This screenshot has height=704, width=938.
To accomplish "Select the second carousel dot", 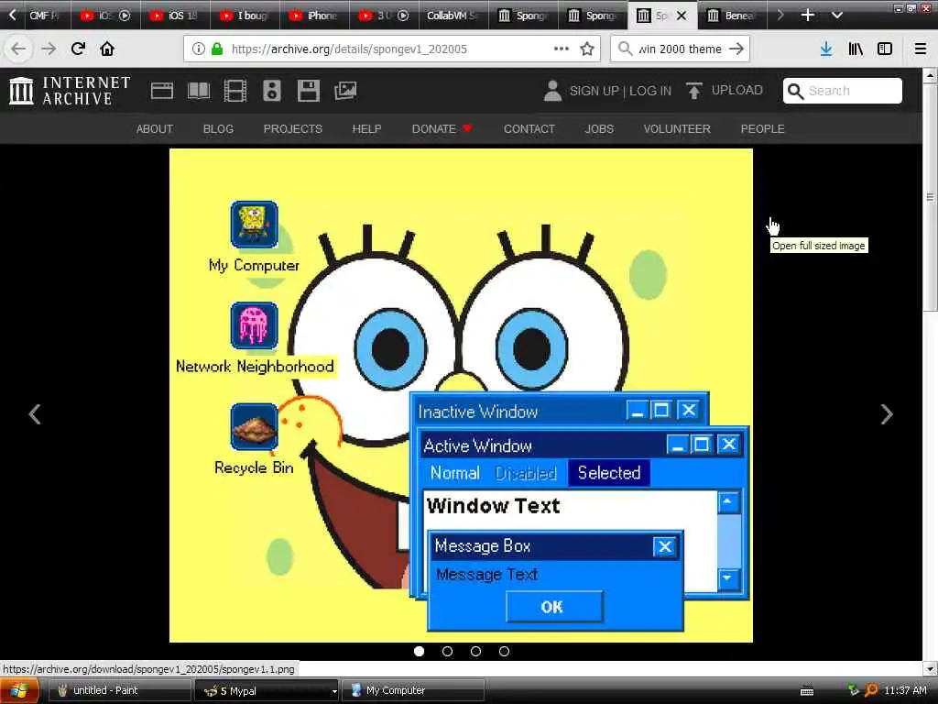I will (x=447, y=652).
